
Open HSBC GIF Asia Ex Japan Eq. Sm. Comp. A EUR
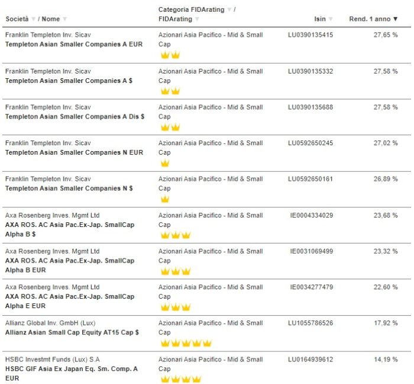(72, 373)
